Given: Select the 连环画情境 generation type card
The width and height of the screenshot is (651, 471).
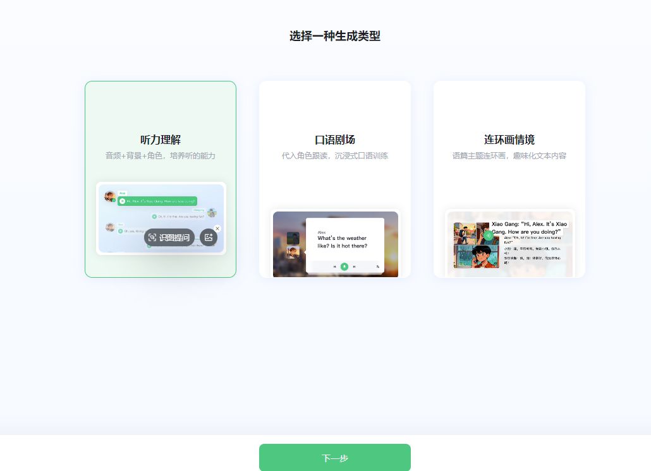Looking at the screenshot, I should [509, 179].
